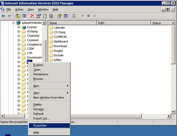Click the right pane vertical scrollbar thumb
The height and width of the screenshot is (136, 177).
pyautogui.click(x=173, y=44)
